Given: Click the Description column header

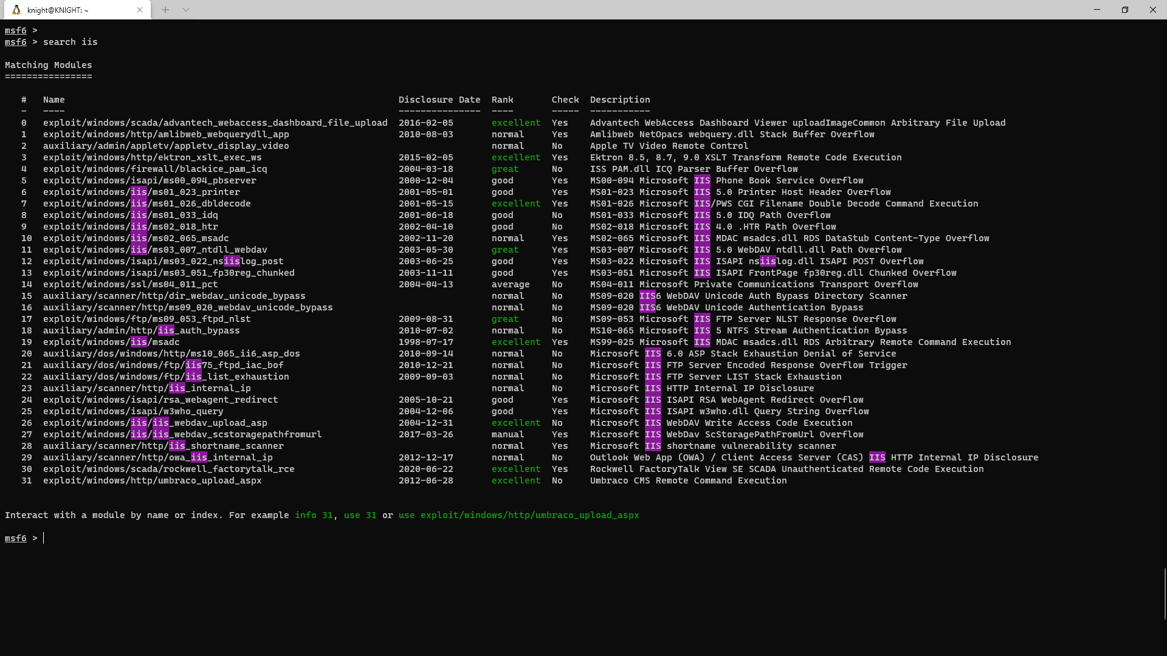Looking at the screenshot, I should tap(619, 100).
